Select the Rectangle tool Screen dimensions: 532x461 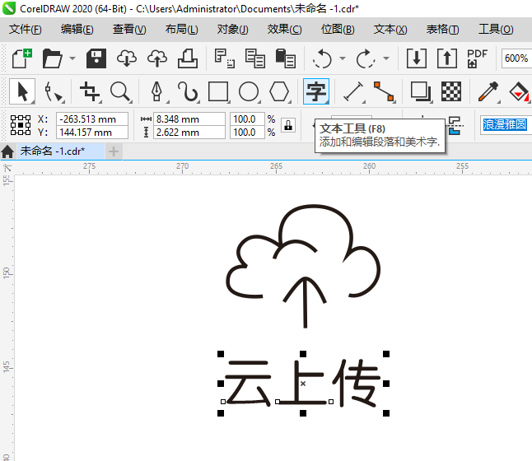tap(218, 91)
